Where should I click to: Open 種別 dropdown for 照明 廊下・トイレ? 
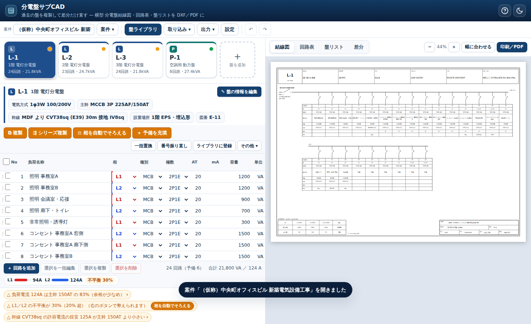[153, 211]
